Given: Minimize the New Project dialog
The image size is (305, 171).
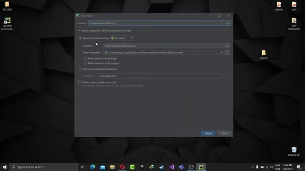Looking at the screenshot, I should 210,16.
